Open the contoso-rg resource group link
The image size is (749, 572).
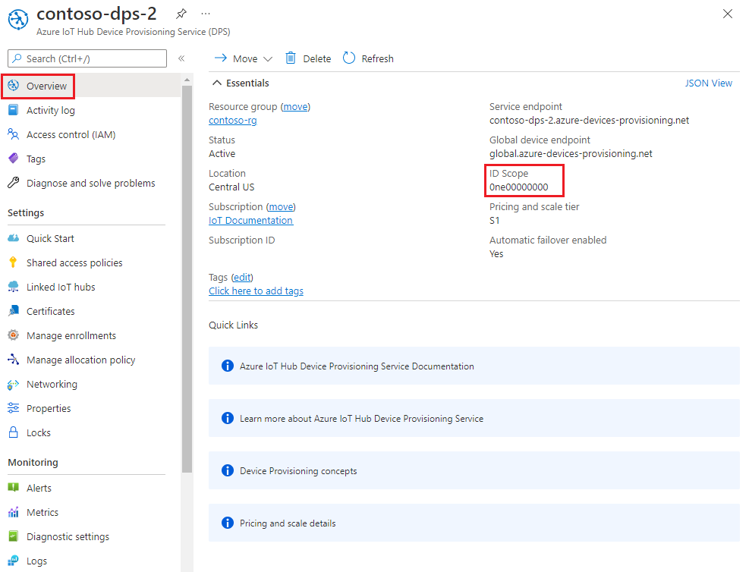232,120
